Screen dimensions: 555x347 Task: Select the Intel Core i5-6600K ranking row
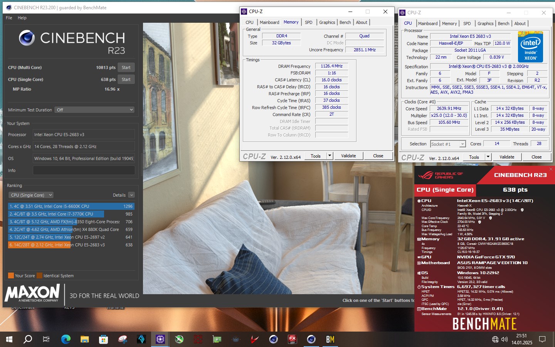tap(71, 206)
